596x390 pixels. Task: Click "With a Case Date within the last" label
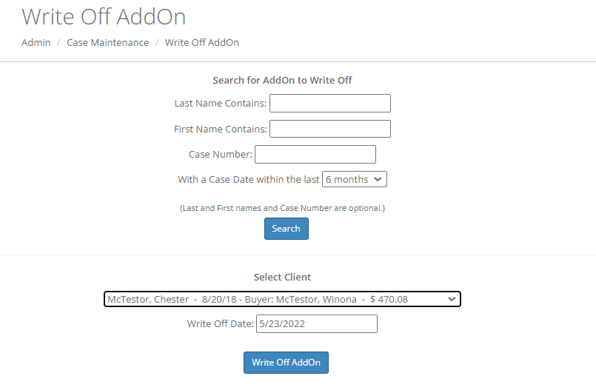[249, 179]
